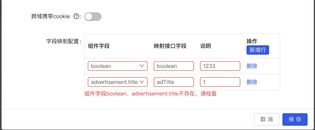
Task: Focus the 说明 input in adTitle row
Action: (x=220, y=82)
